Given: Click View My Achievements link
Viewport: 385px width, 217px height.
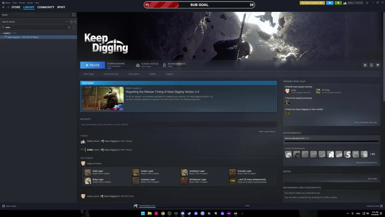Looking at the screenshot, I should (366, 162).
